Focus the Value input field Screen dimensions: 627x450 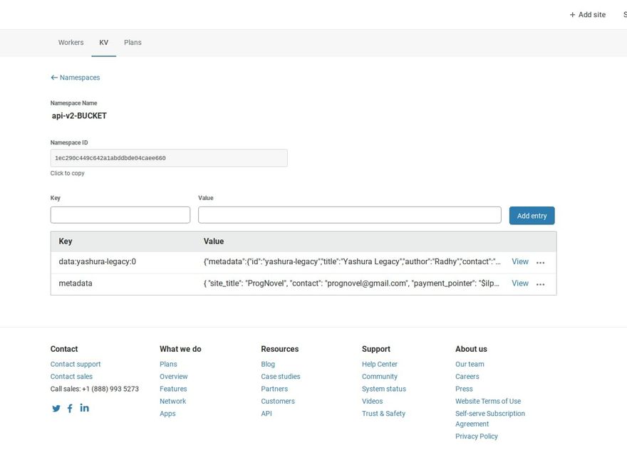click(349, 215)
